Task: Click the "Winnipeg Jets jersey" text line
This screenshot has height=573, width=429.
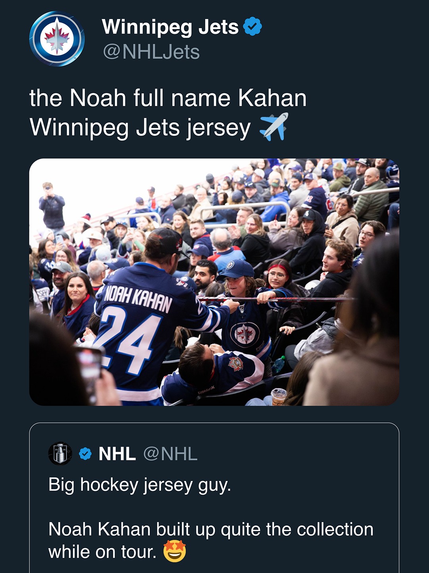Action: (x=140, y=127)
